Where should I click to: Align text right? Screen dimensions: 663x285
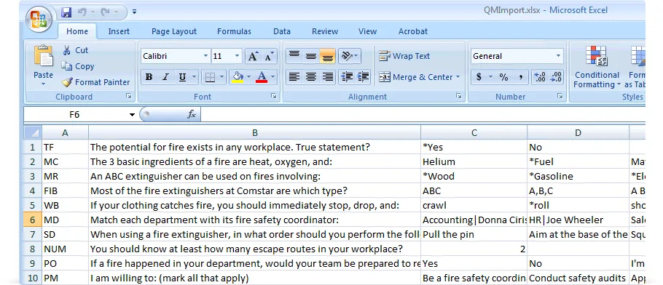tap(327, 77)
